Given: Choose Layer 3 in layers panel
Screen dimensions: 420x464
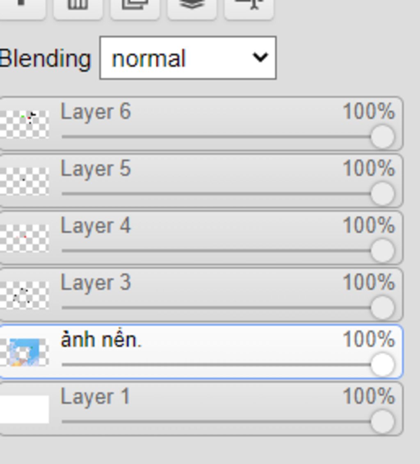Looking at the screenshot, I should [96, 283].
